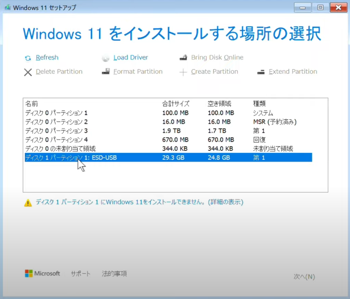Screen dimensions: 350x299
Task: Click the Microsoft logo
Action: (42, 273)
